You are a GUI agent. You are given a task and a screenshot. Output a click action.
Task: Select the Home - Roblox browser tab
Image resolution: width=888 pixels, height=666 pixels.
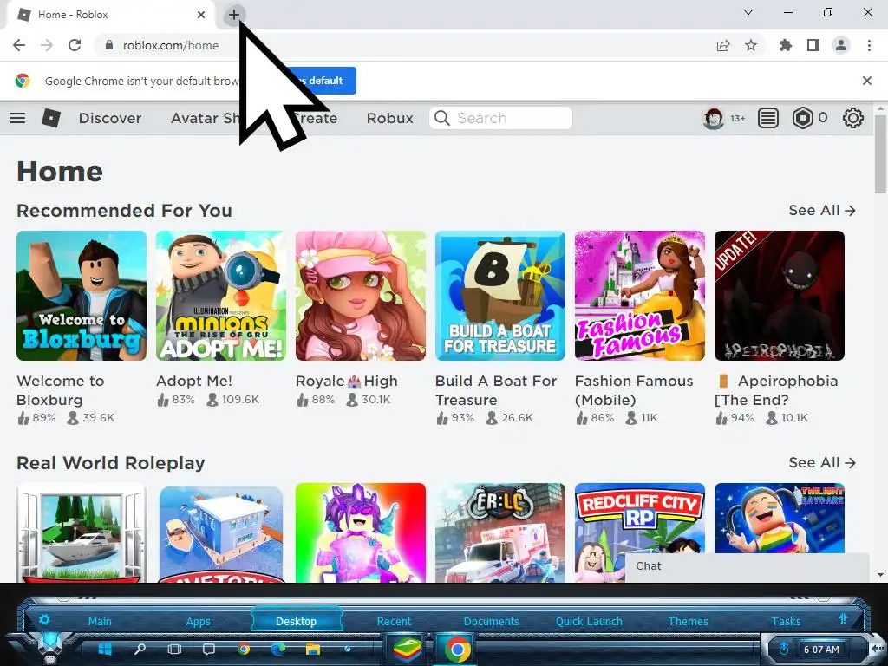click(110, 15)
